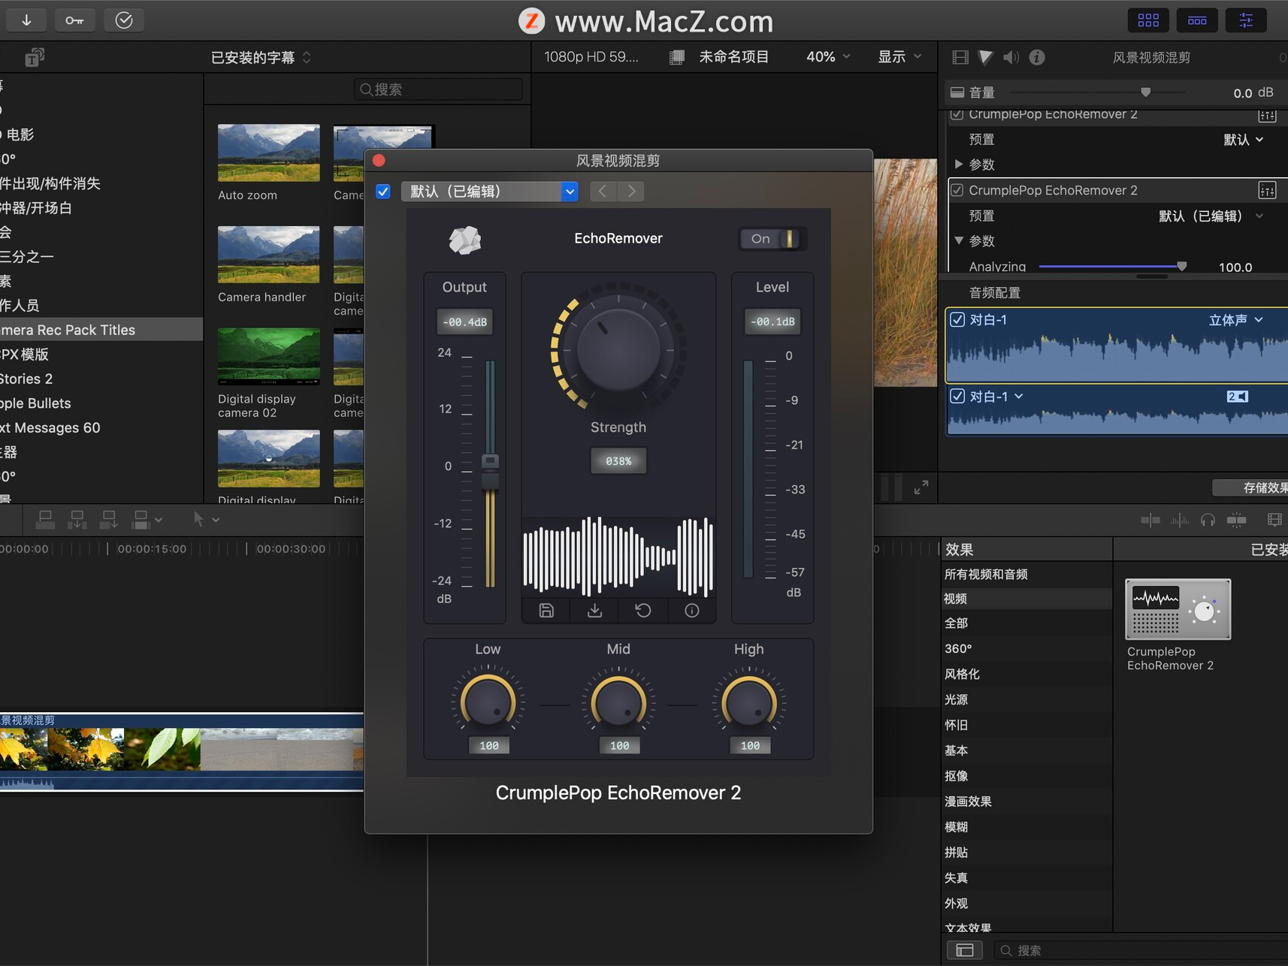Viewport: 1288px width, 966px height.
Task: Click the speaker icon in the inspector toolbar
Action: tap(1011, 57)
